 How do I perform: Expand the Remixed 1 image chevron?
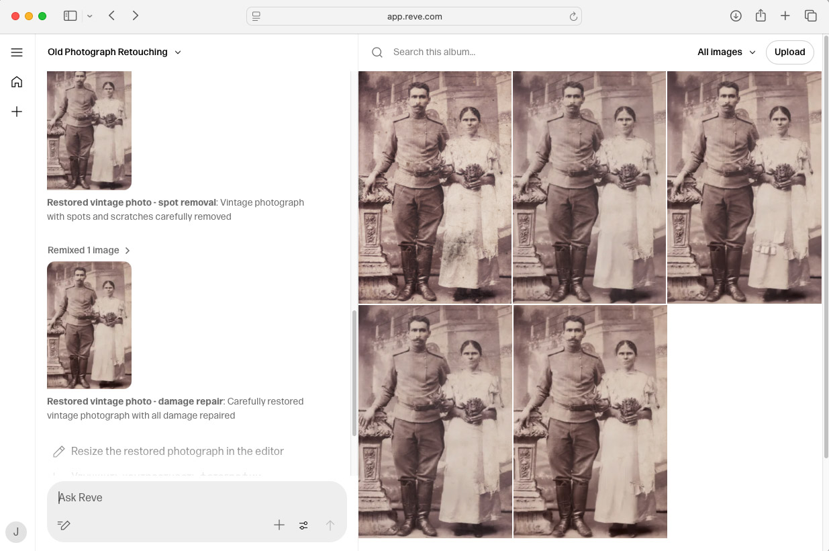click(128, 251)
